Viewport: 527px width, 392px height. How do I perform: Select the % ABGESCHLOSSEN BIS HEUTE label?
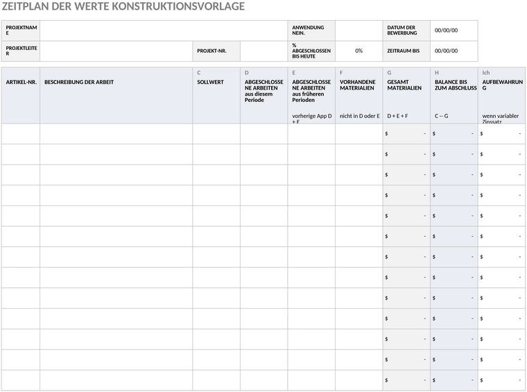311,51
